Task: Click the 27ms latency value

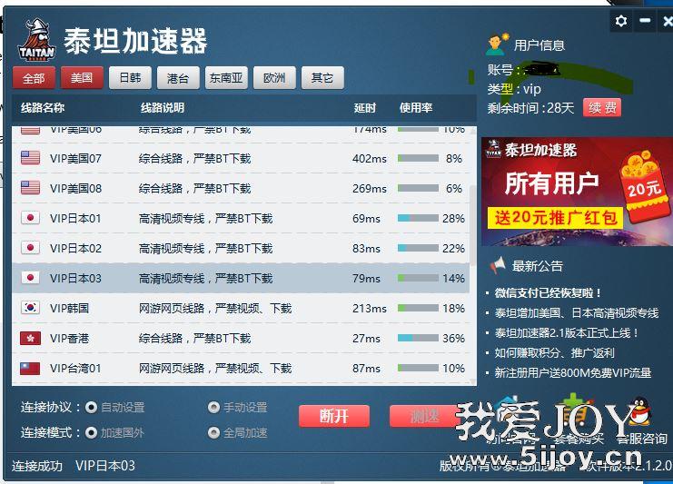Action: pyautogui.click(x=366, y=338)
